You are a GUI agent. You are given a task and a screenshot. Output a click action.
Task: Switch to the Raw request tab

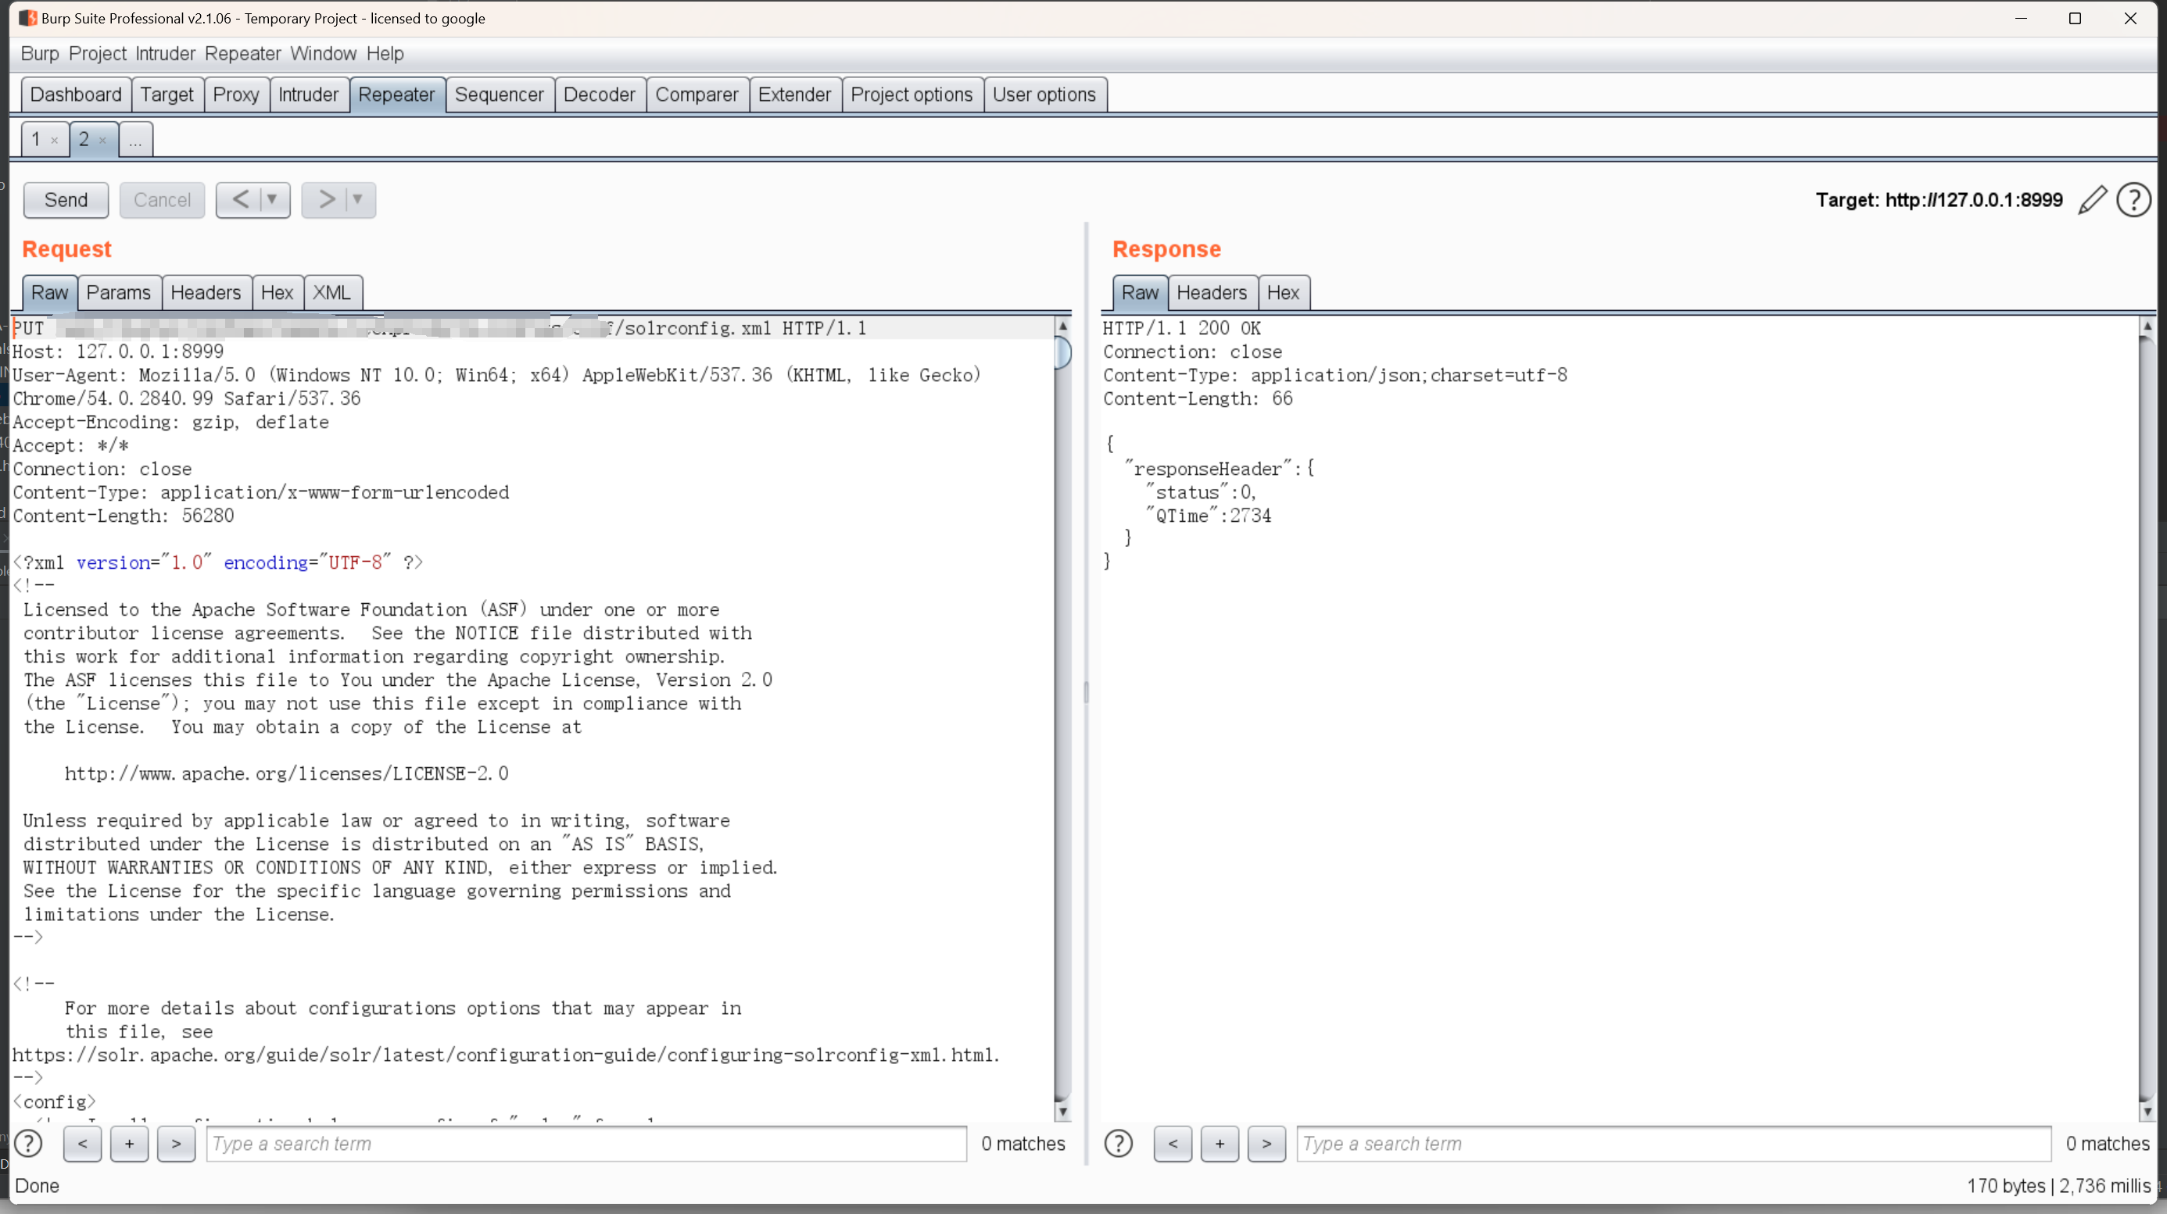(x=49, y=291)
